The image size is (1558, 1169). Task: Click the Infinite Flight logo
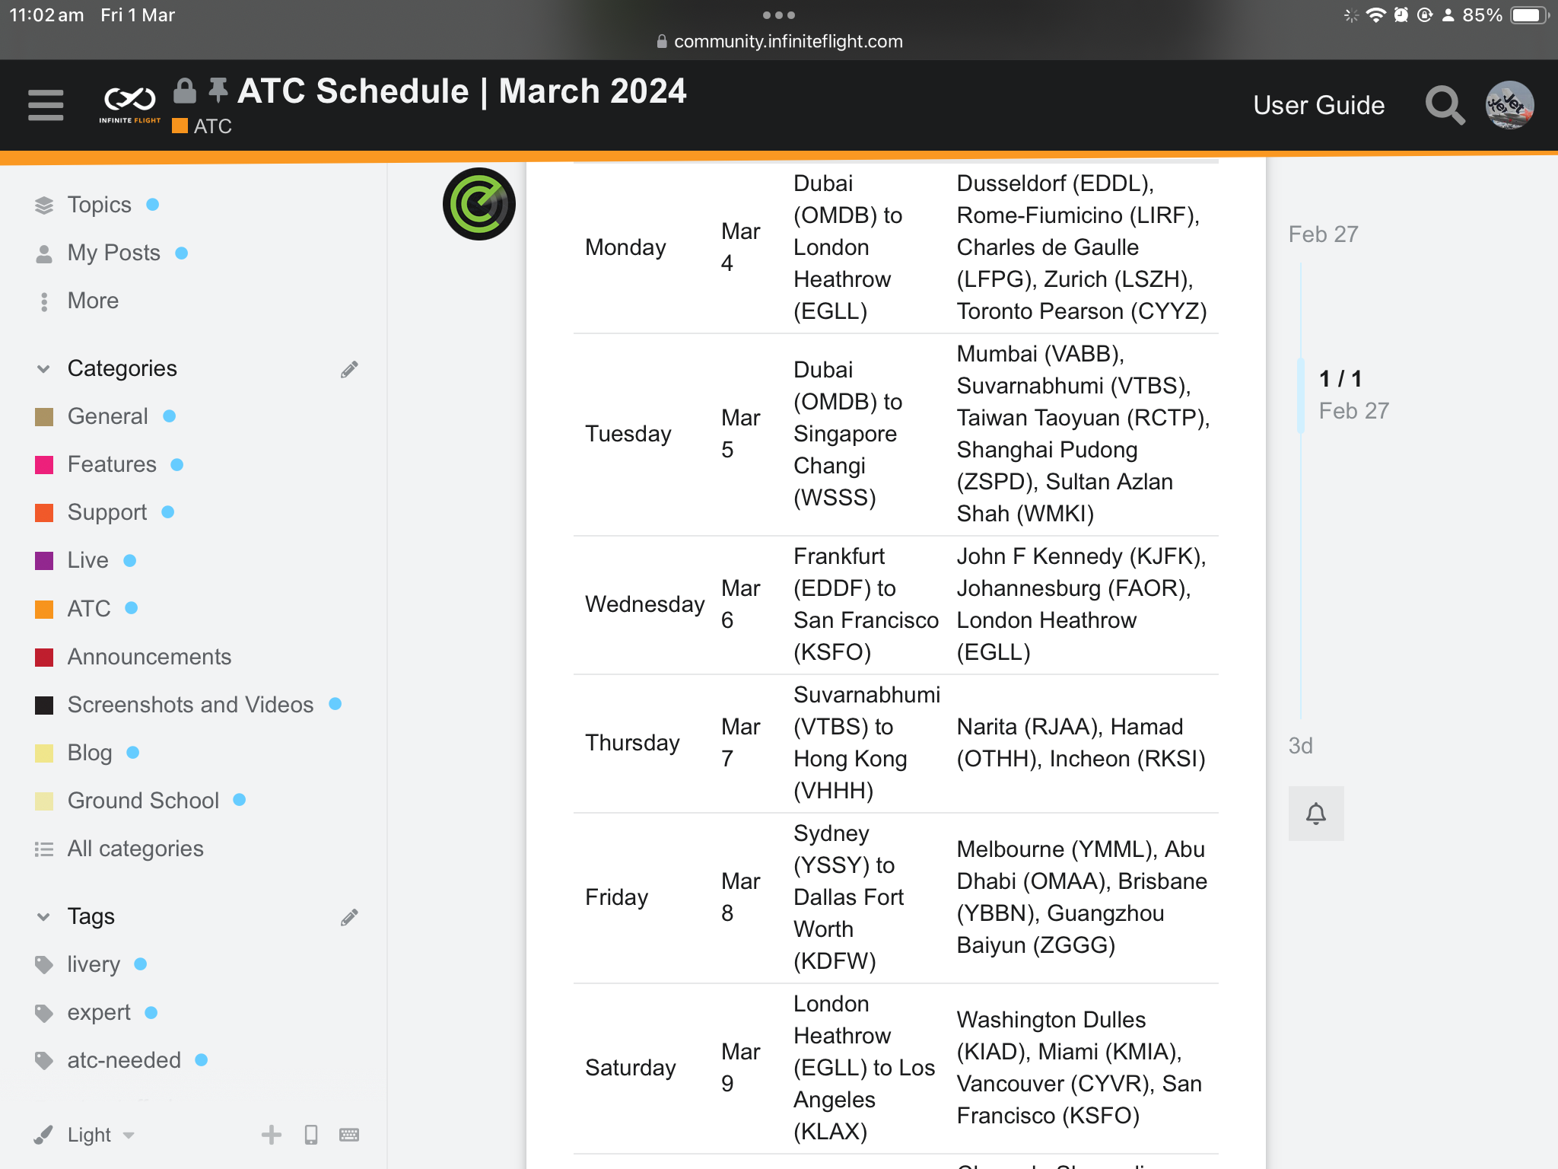coord(130,104)
